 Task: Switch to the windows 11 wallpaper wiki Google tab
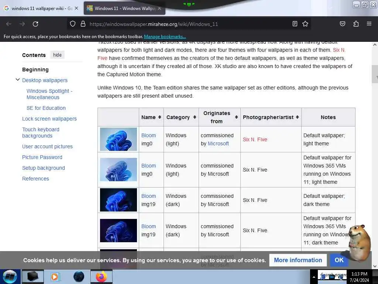(41, 8)
